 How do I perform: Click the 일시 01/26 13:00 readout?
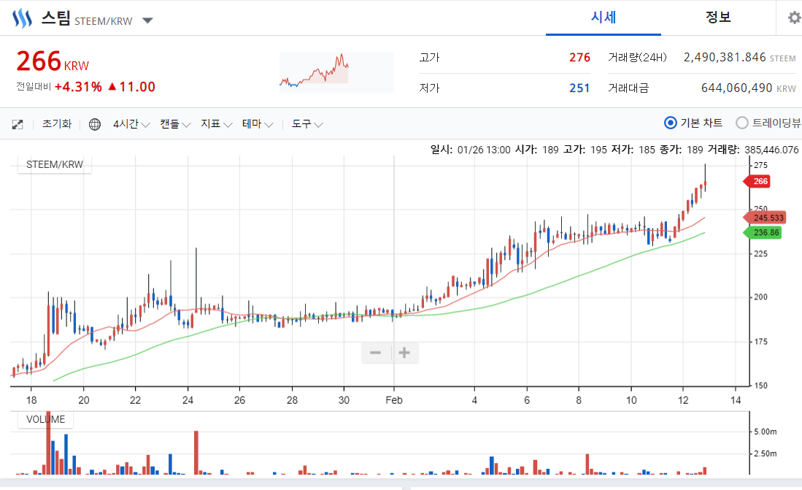[x=471, y=150]
